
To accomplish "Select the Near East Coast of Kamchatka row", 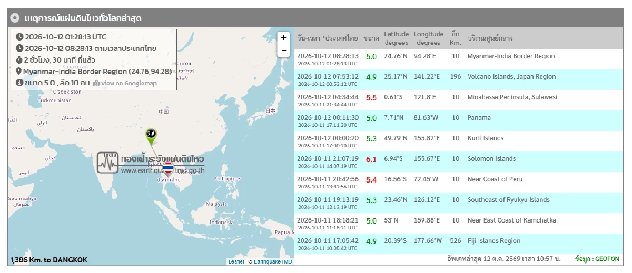I will (x=458, y=223).
